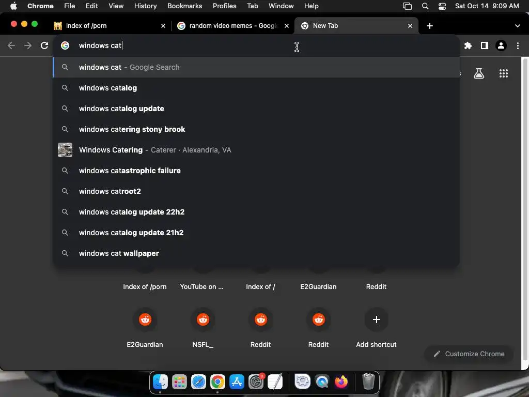Open the View menu
Image resolution: width=529 pixels, height=397 pixels.
[116, 6]
